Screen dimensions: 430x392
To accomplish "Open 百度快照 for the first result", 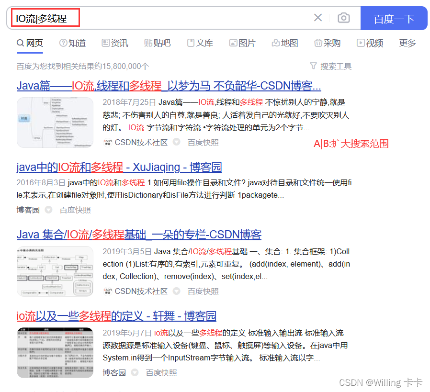I will point(203,143).
